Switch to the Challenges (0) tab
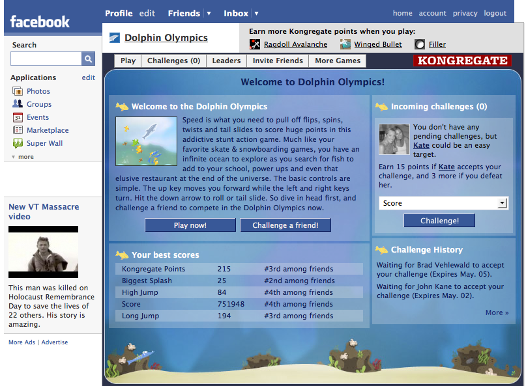This screenshot has width=526, height=386. point(174,61)
